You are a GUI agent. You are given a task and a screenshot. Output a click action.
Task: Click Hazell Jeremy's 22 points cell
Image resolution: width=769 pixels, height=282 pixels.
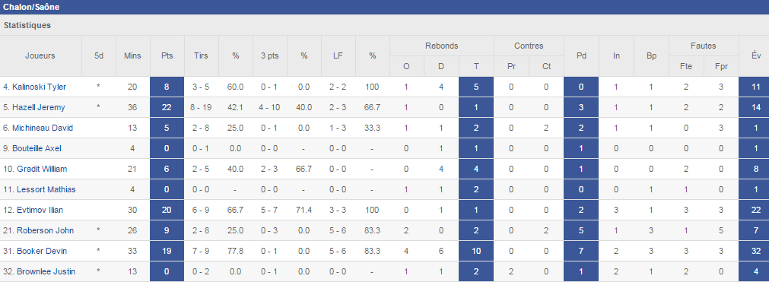[167, 107]
